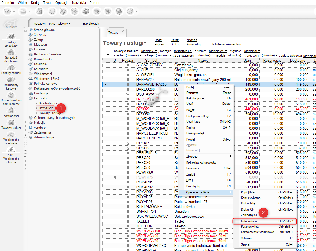Select Kalkulacja cen in the context menu
This screenshot has width=316, height=251.
(196, 98)
